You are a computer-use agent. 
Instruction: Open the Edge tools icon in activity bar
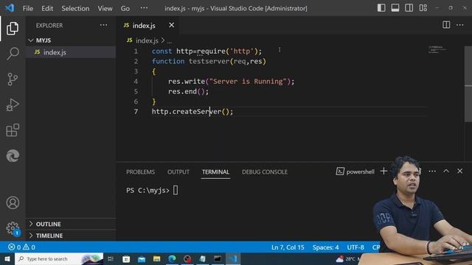coord(13,155)
